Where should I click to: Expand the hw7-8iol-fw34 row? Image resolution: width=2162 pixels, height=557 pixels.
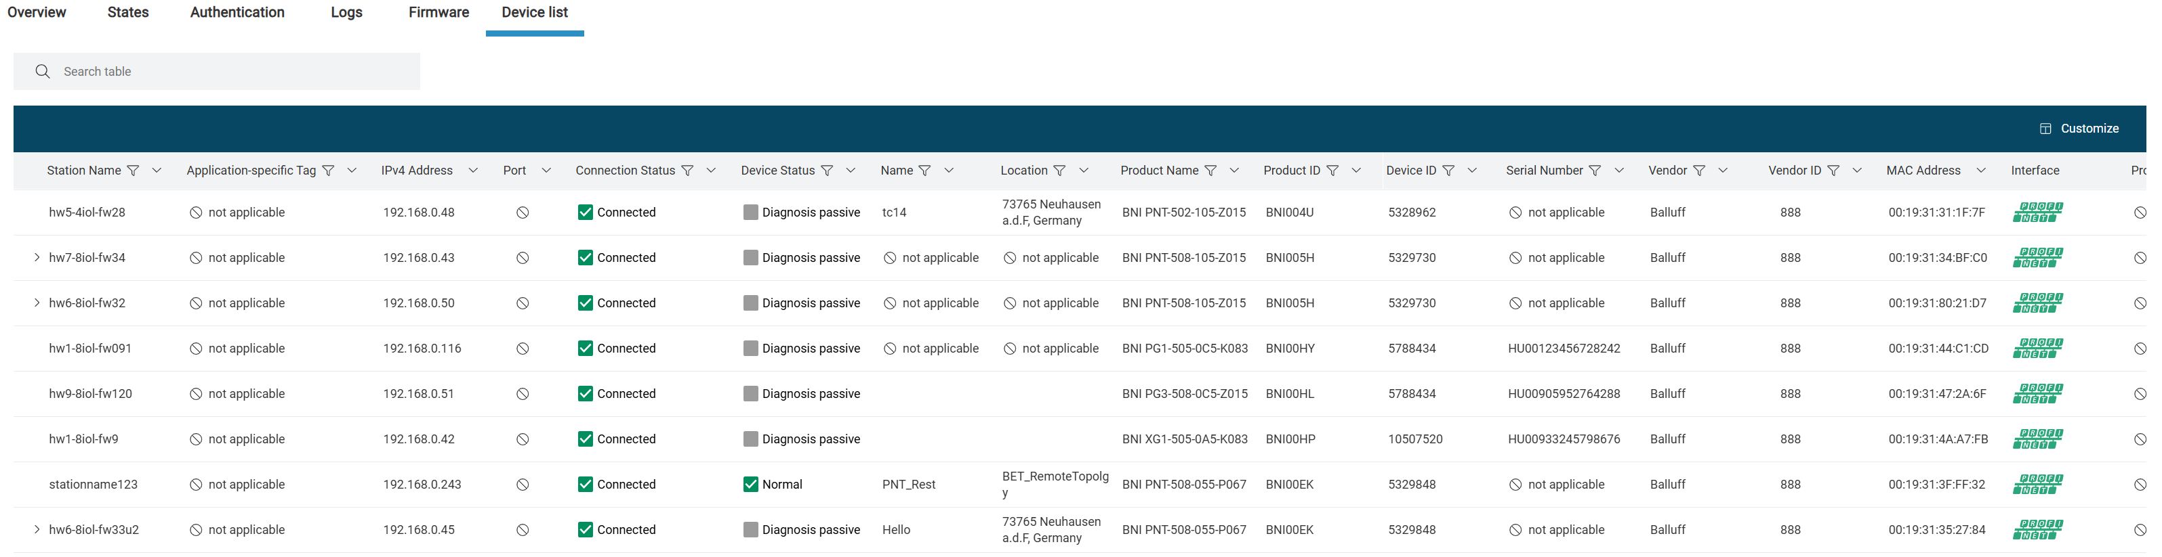coord(37,257)
